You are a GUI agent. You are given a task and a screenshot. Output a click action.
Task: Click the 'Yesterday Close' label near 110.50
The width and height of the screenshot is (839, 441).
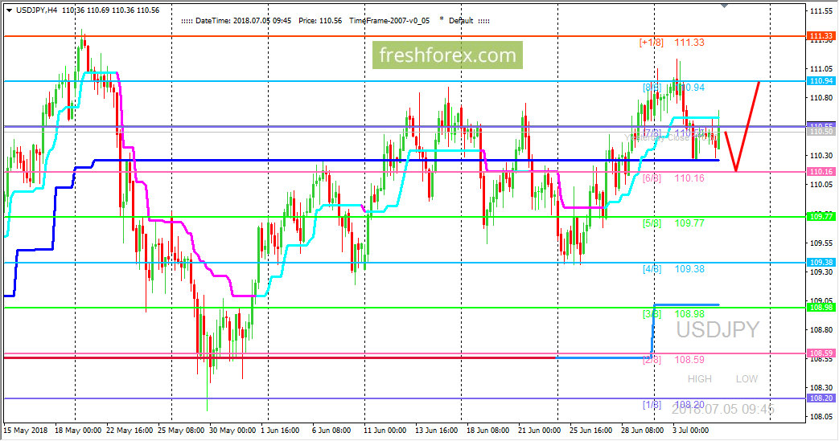click(656, 138)
